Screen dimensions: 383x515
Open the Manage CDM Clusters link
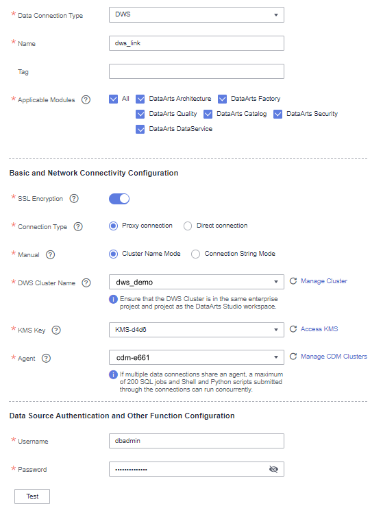coord(334,357)
